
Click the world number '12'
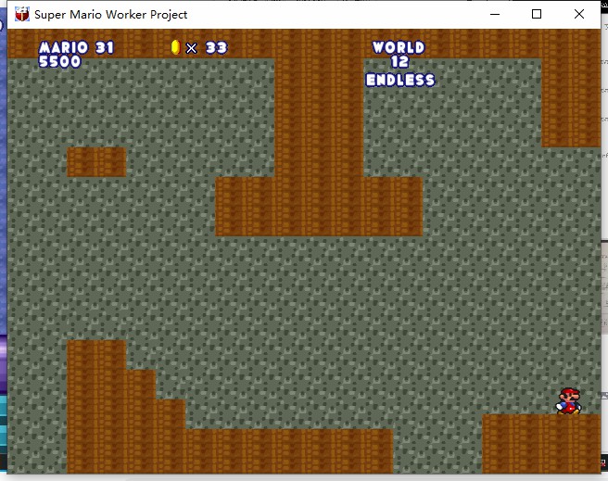[x=399, y=61]
